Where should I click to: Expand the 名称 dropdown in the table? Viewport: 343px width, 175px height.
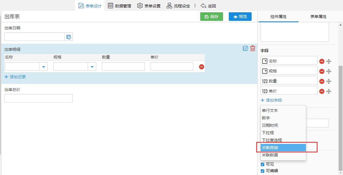click(x=43, y=67)
